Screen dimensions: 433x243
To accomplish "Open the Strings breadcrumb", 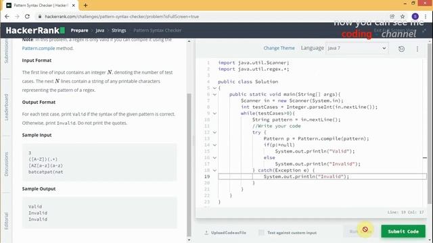I will (x=119, y=30).
